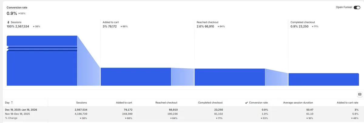Select the Average session duration column header

click(298, 103)
